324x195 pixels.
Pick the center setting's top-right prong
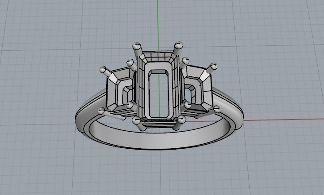(x=178, y=48)
